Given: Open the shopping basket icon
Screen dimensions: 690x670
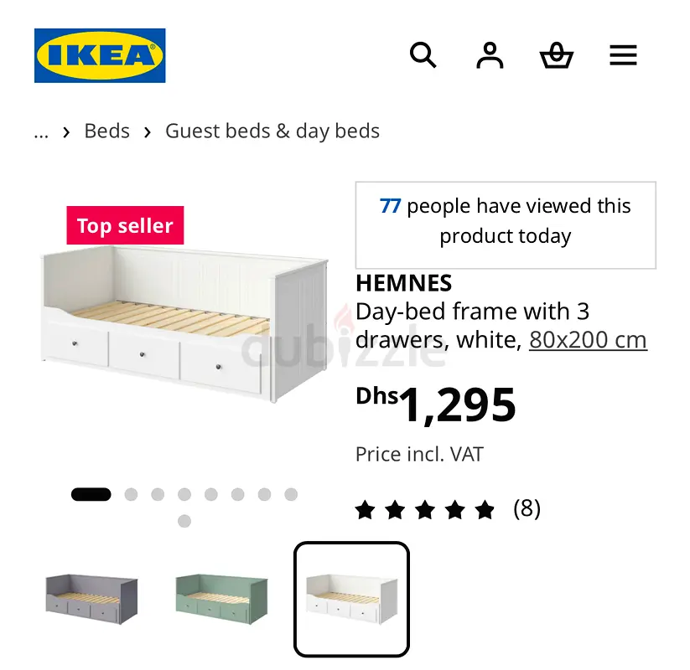Looking at the screenshot, I should (x=556, y=55).
